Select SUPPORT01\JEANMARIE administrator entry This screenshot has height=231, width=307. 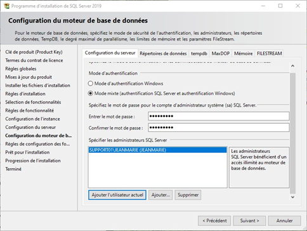point(157,150)
